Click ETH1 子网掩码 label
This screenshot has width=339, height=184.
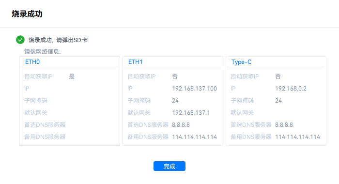coord(139,101)
